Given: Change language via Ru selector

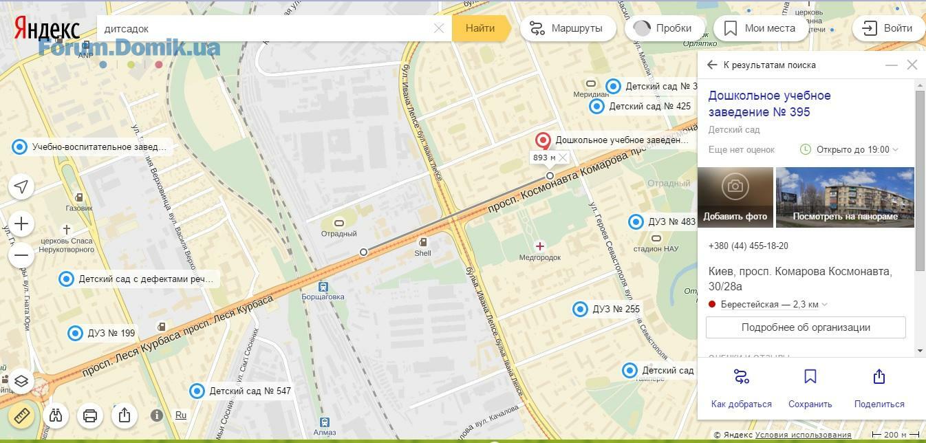Looking at the screenshot, I should point(180,415).
